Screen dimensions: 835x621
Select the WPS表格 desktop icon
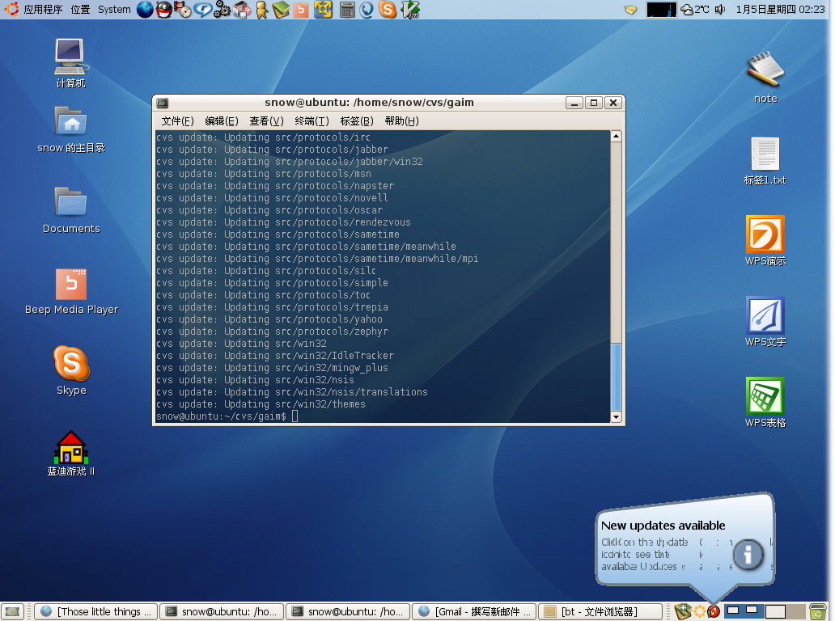(x=765, y=403)
